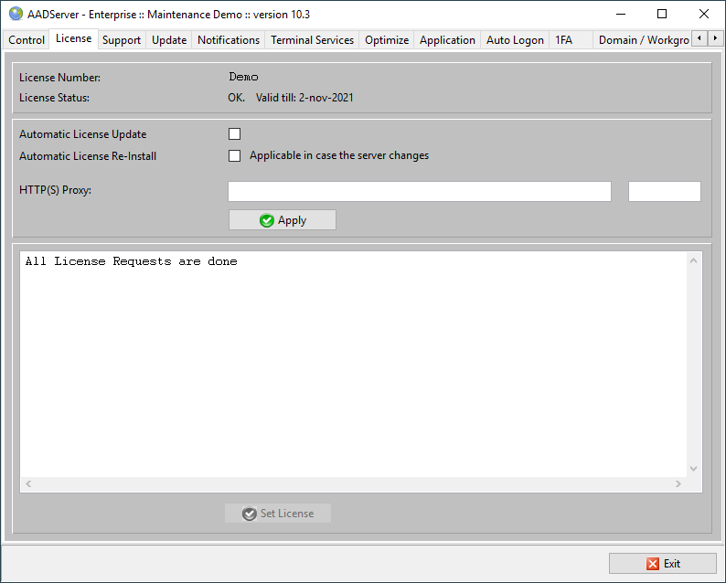Click the log's horizontal scrollbar right arrow
Screen dimensions: 726x583
pos(678,483)
